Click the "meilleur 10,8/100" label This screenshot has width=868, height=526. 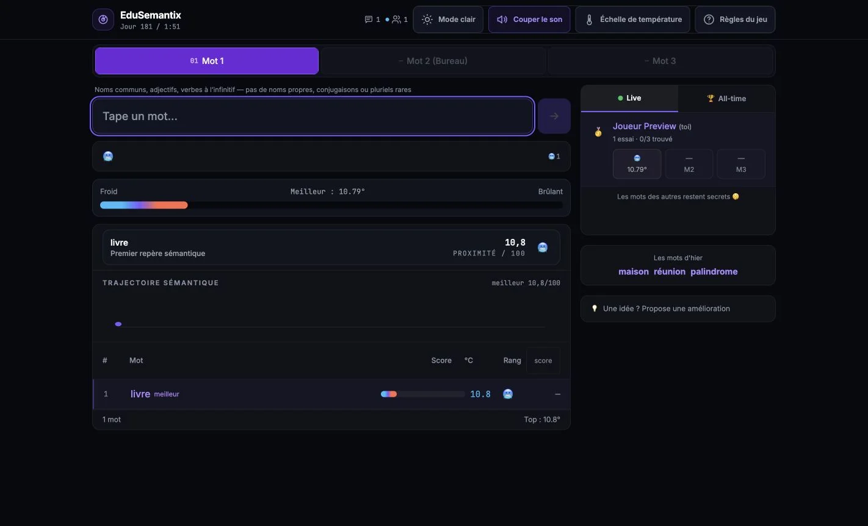coord(526,283)
